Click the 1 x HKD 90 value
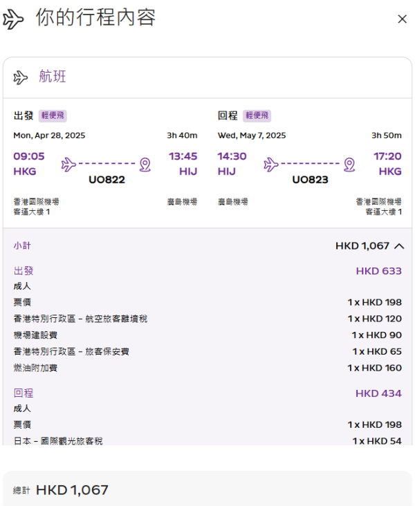Viewport: 415px width, 506px height. coord(377,335)
